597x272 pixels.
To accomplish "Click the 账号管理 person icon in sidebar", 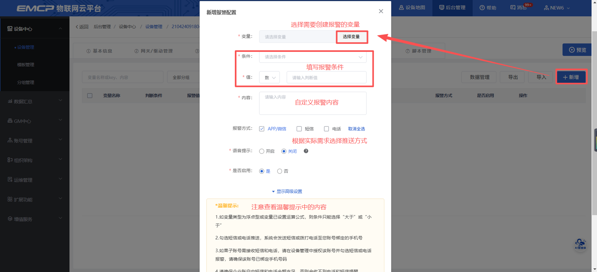I will click(x=10, y=140).
